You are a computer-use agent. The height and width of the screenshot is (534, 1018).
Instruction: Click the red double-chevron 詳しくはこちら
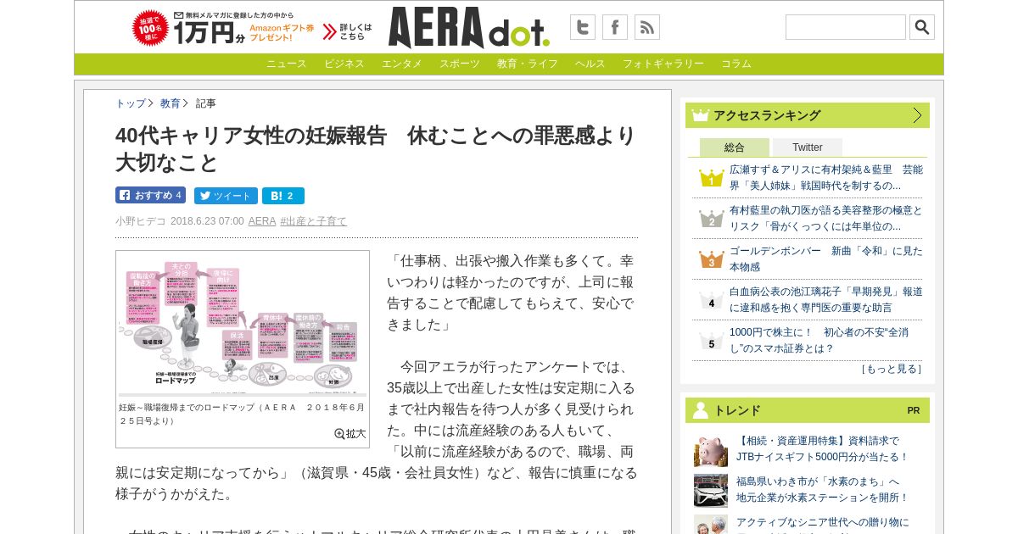pyautogui.click(x=347, y=32)
